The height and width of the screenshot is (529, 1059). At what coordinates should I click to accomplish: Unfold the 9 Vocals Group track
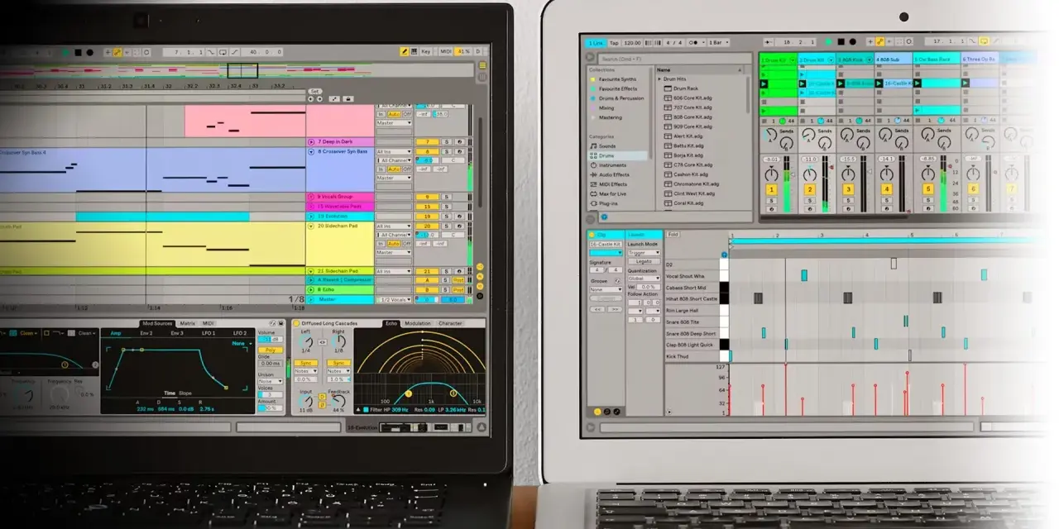pyautogui.click(x=311, y=197)
